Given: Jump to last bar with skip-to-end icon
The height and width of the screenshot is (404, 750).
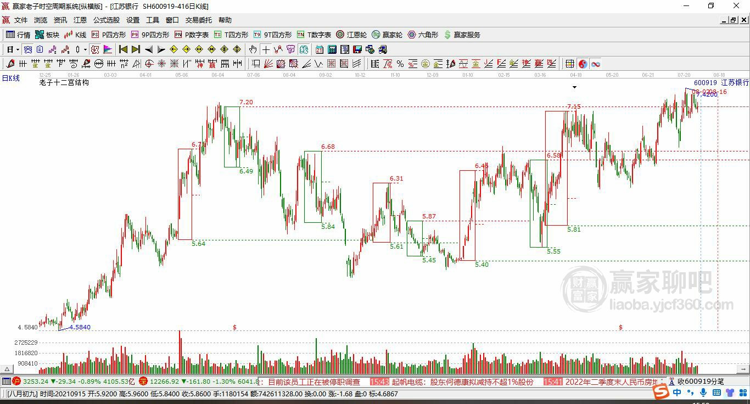Looking at the screenshot, I should (136, 49).
